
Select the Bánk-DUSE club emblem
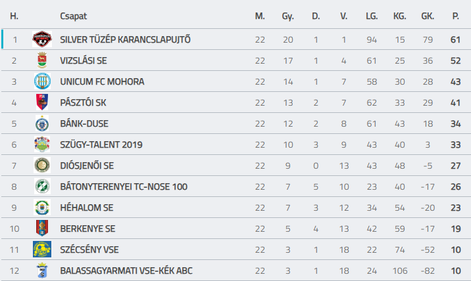point(42,123)
